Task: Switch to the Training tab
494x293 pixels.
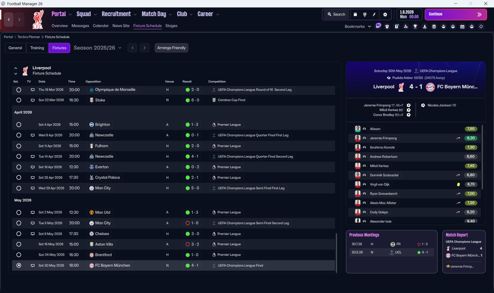Action: (37, 48)
